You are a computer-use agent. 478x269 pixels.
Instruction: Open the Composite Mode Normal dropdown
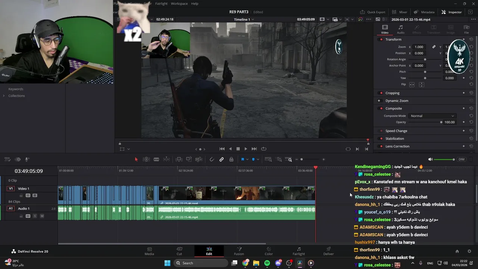point(432,116)
